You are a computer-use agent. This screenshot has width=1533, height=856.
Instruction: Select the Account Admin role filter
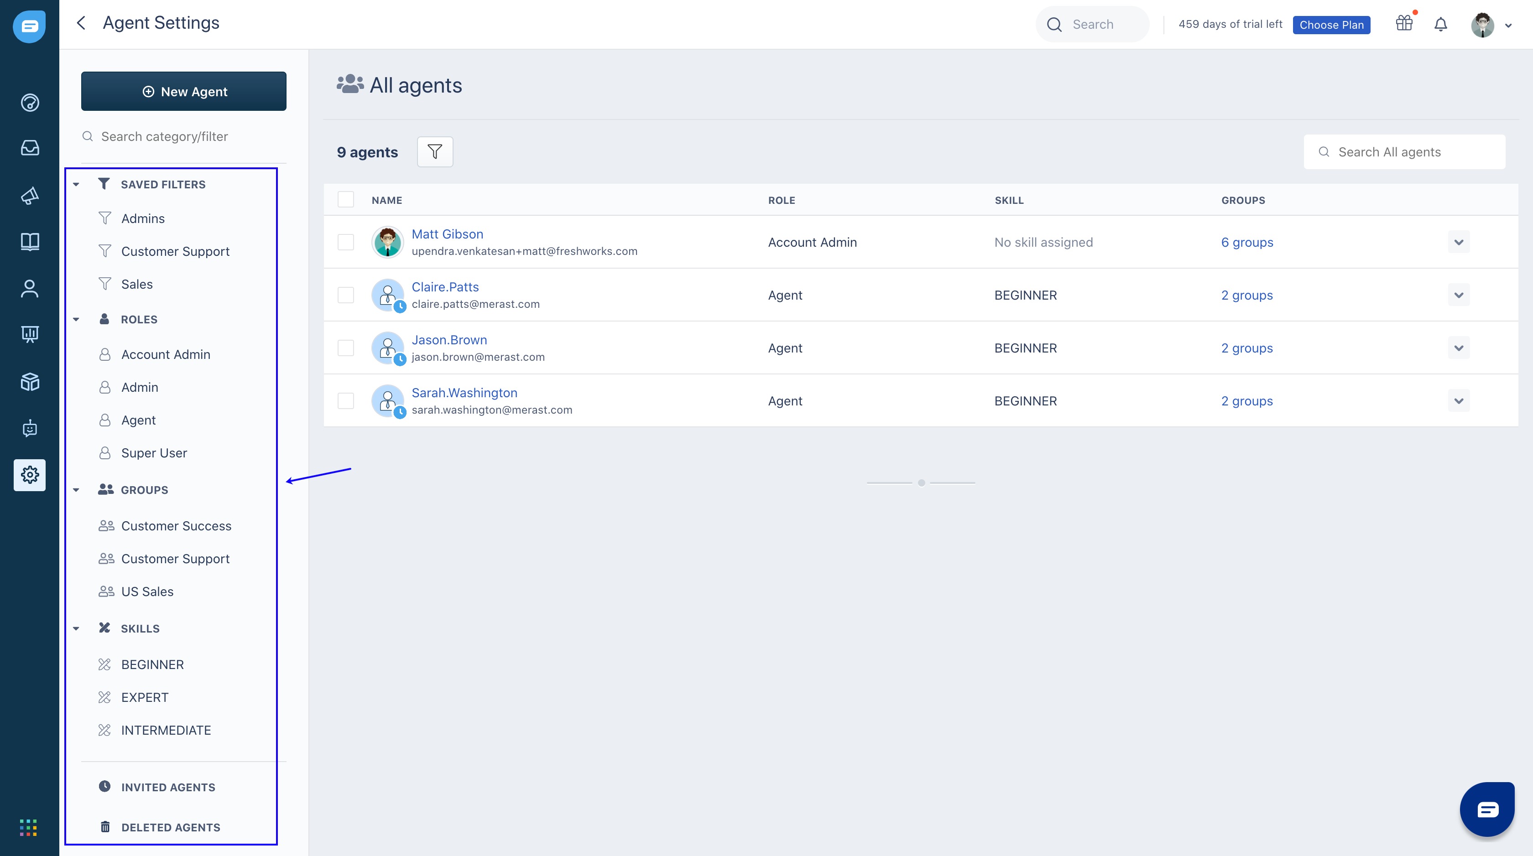coord(166,354)
